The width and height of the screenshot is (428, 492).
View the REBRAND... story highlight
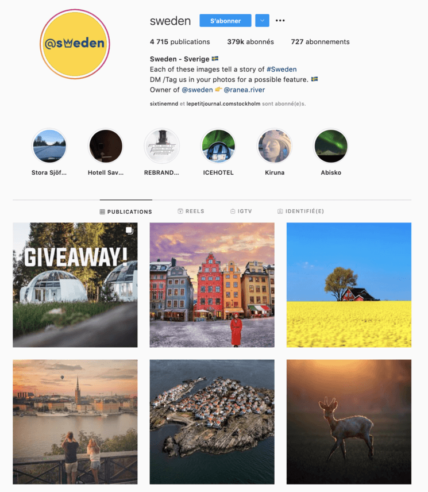tap(162, 146)
